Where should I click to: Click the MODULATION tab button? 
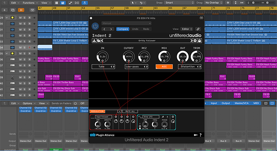pos(97,111)
